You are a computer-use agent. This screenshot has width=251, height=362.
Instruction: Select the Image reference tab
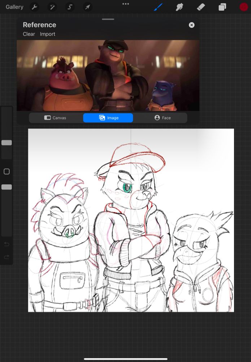[x=108, y=118]
